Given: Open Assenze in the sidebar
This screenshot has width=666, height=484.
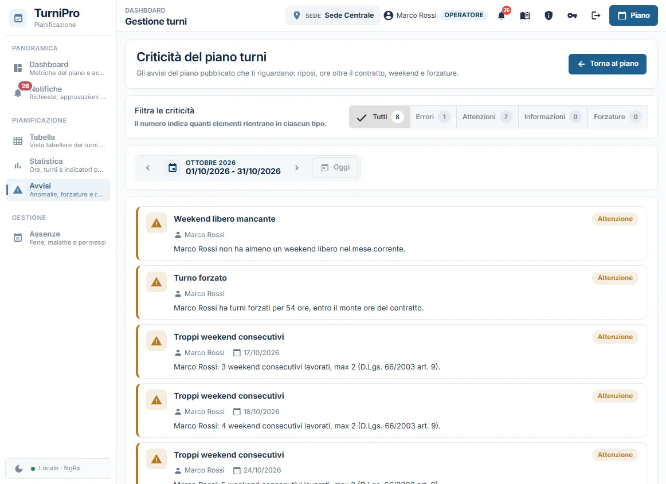Looking at the screenshot, I should tap(58, 238).
